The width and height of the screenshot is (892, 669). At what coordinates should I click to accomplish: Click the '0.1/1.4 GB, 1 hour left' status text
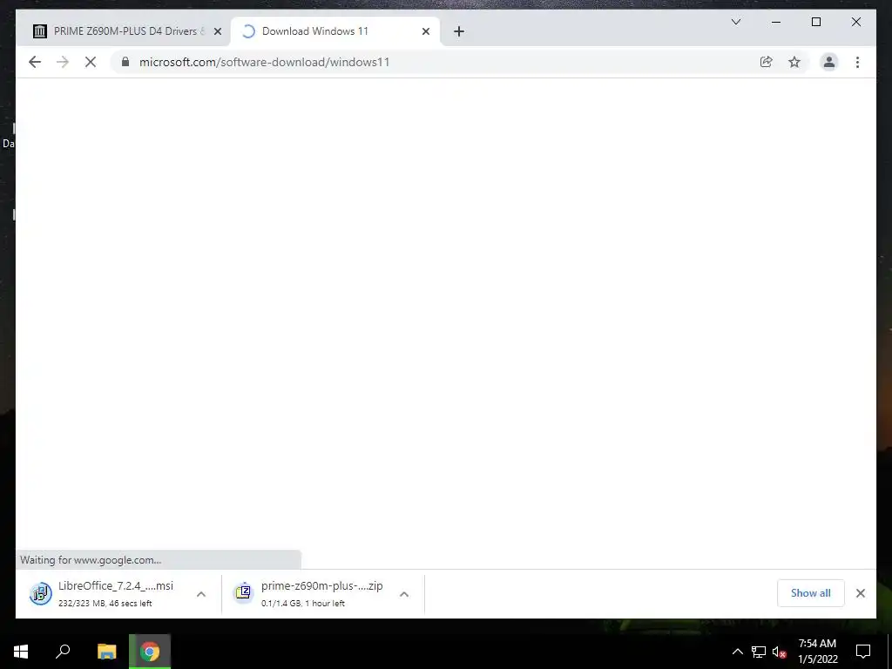point(302,603)
